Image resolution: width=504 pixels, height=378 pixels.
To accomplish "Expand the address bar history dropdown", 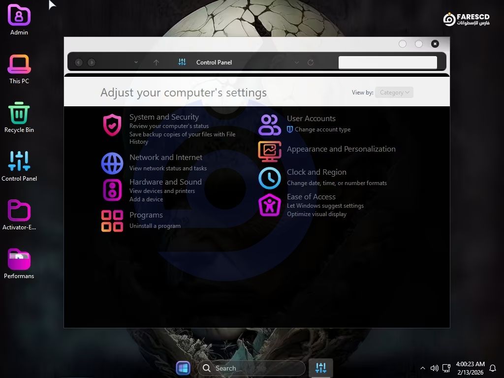I will coord(296,63).
